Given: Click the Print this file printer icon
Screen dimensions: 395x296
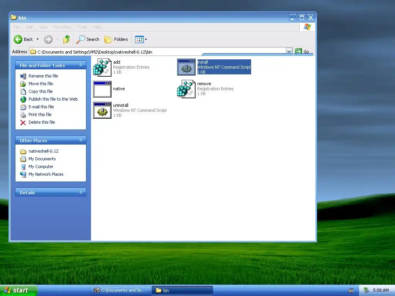Looking at the screenshot, I should pos(23,115).
